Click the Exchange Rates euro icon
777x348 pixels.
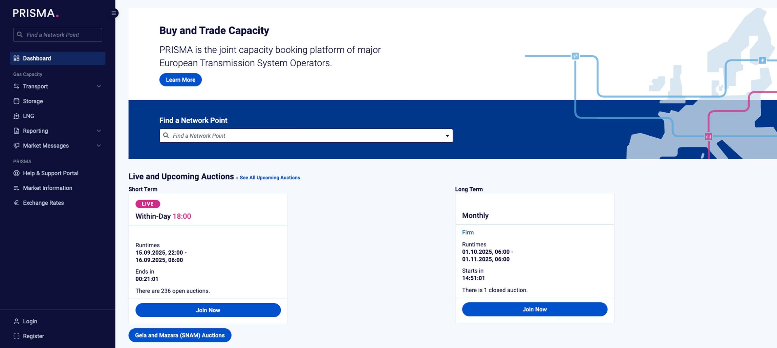point(16,203)
